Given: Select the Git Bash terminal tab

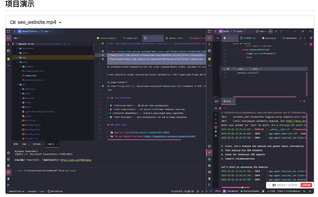Looking at the screenshot, I should click(37, 144).
